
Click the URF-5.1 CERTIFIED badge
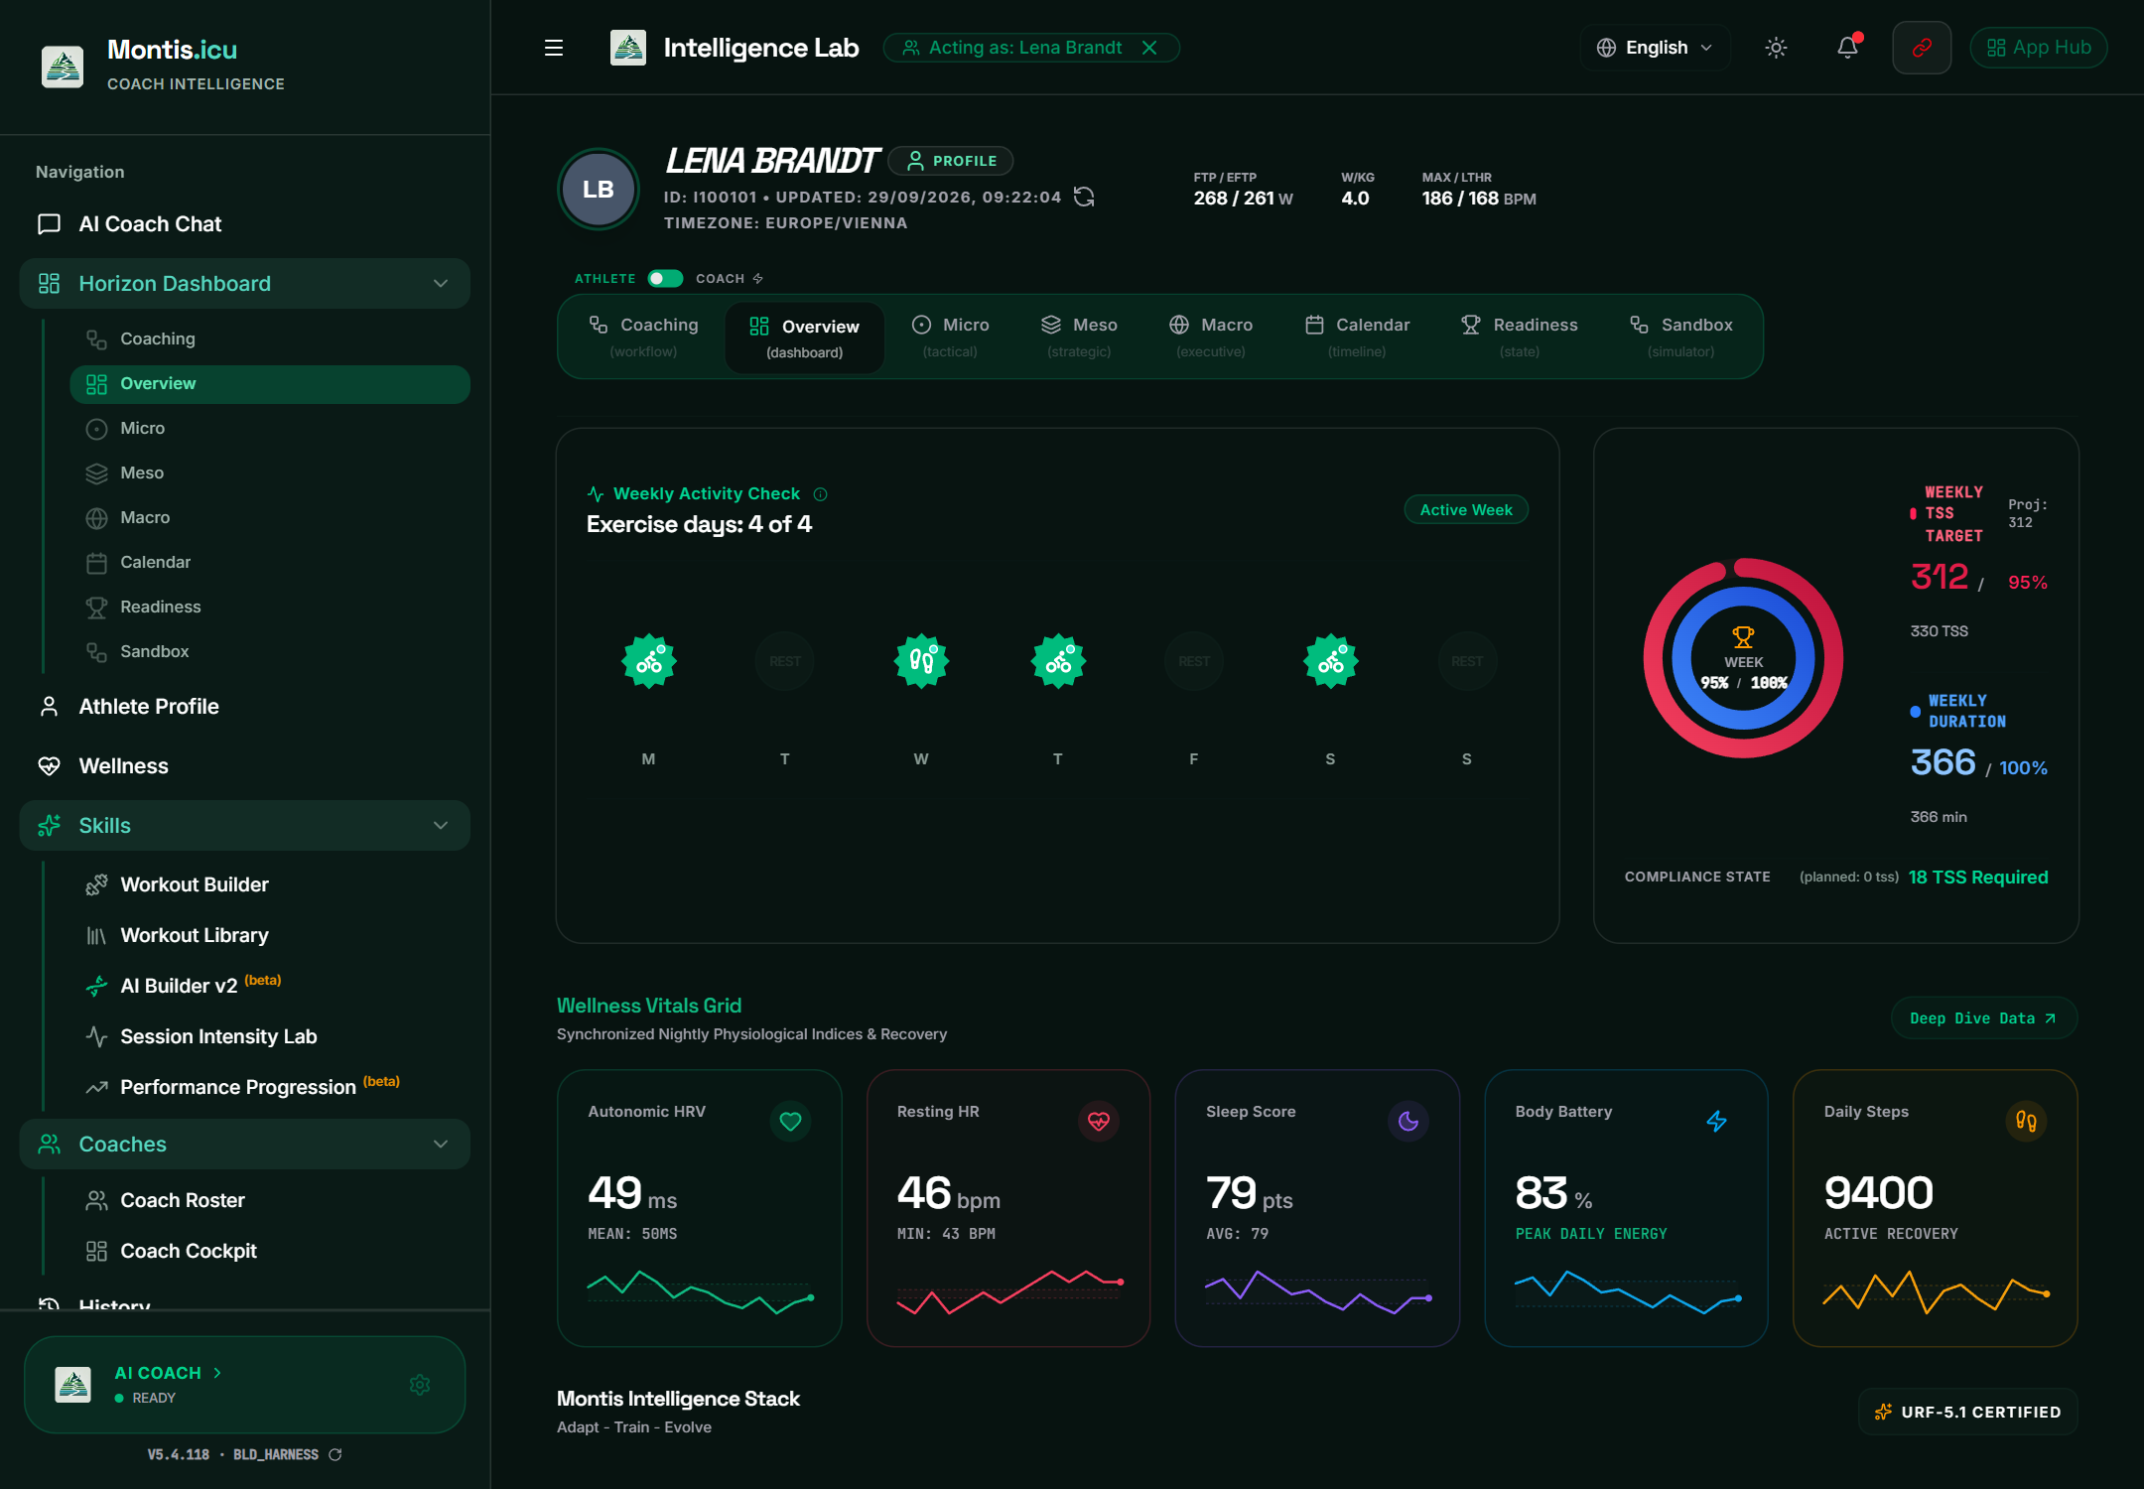[x=1967, y=1413]
